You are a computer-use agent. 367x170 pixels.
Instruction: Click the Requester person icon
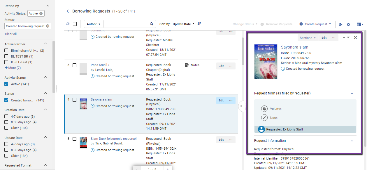click(x=261, y=129)
